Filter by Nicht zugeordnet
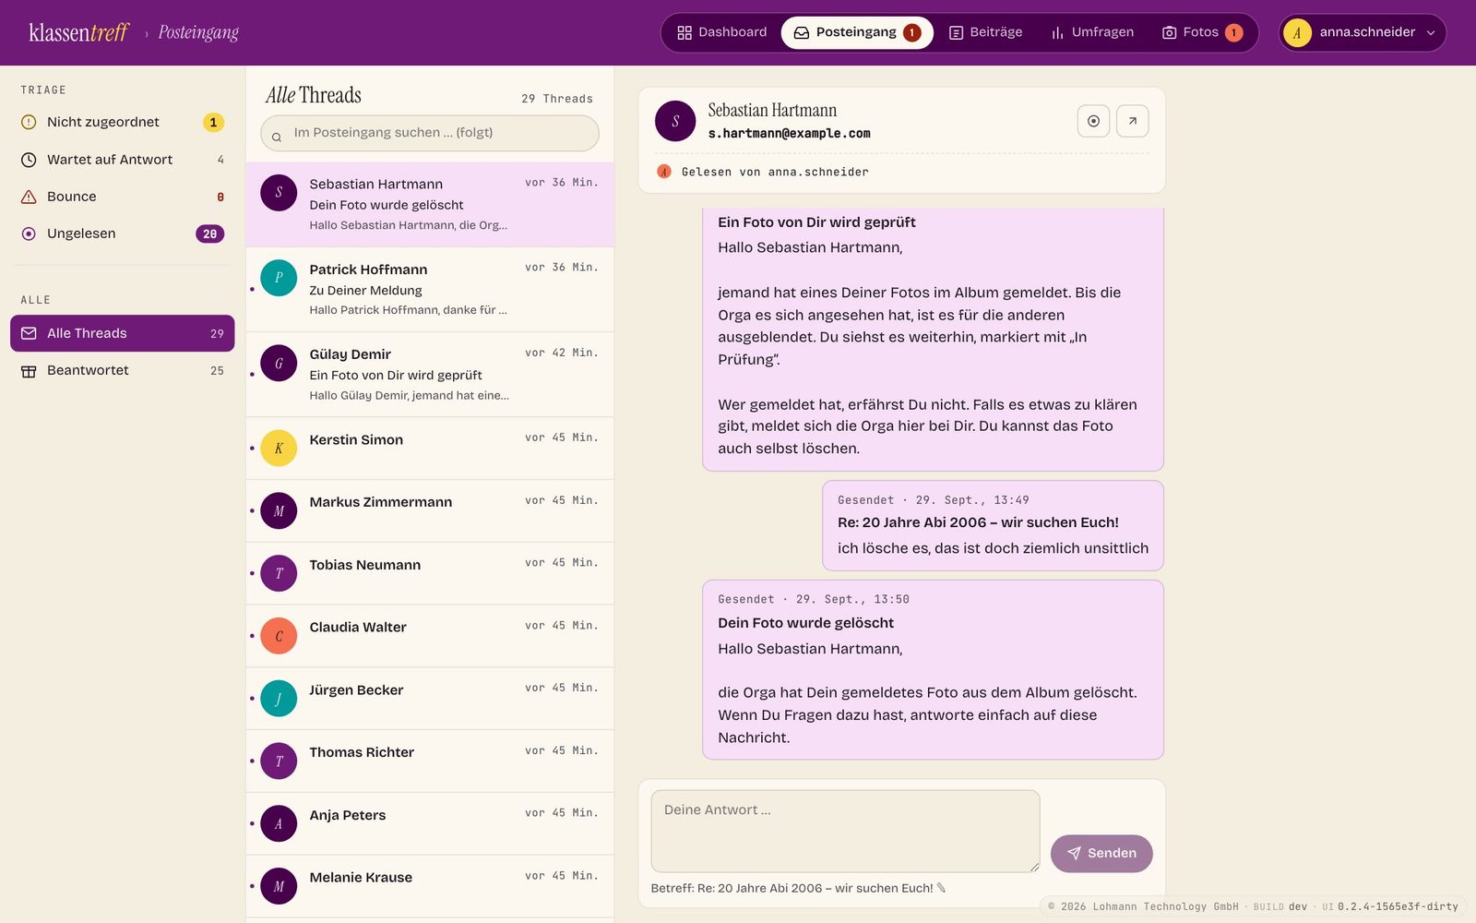Image resolution: width=1476 pixels, height=923 pixels. (x=123, y=122)
